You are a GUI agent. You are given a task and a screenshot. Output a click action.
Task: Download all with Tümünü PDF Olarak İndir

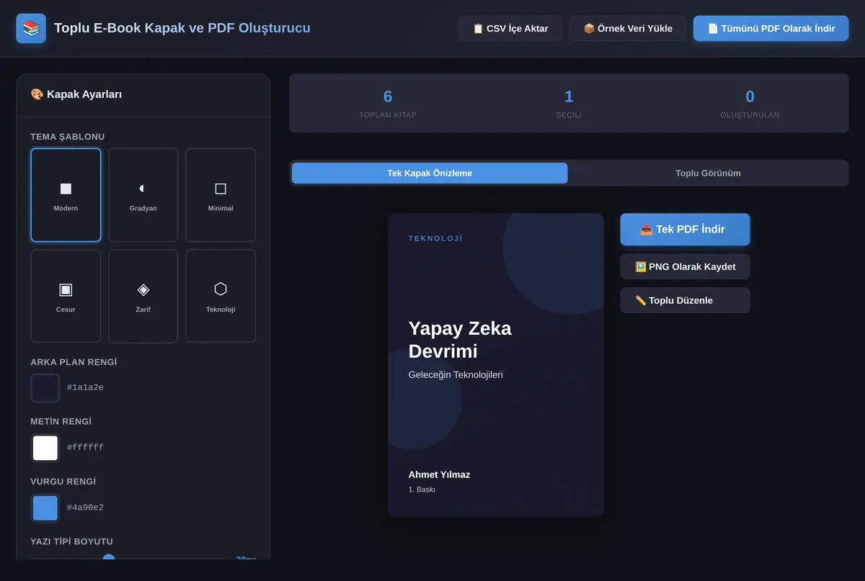[x=771, y=29]
